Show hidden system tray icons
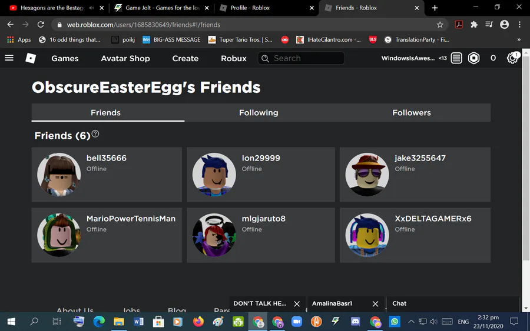 point(411,322)
